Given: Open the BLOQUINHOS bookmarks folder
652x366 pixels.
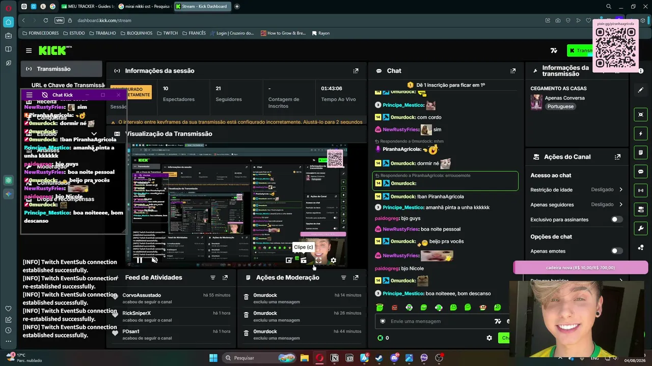Looking at the screenshot, I should (x=137, y=33).
